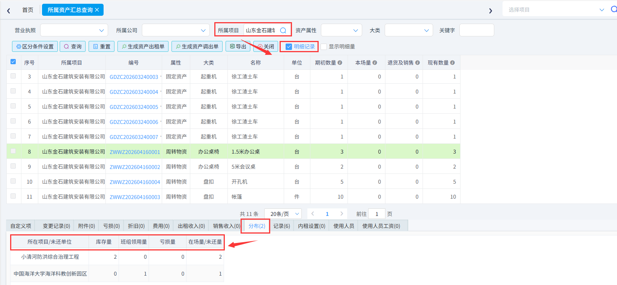This screenshot has width=617, height=285.
Task: Open the 分布(2) tab
Action: click(x=257, y=226)
